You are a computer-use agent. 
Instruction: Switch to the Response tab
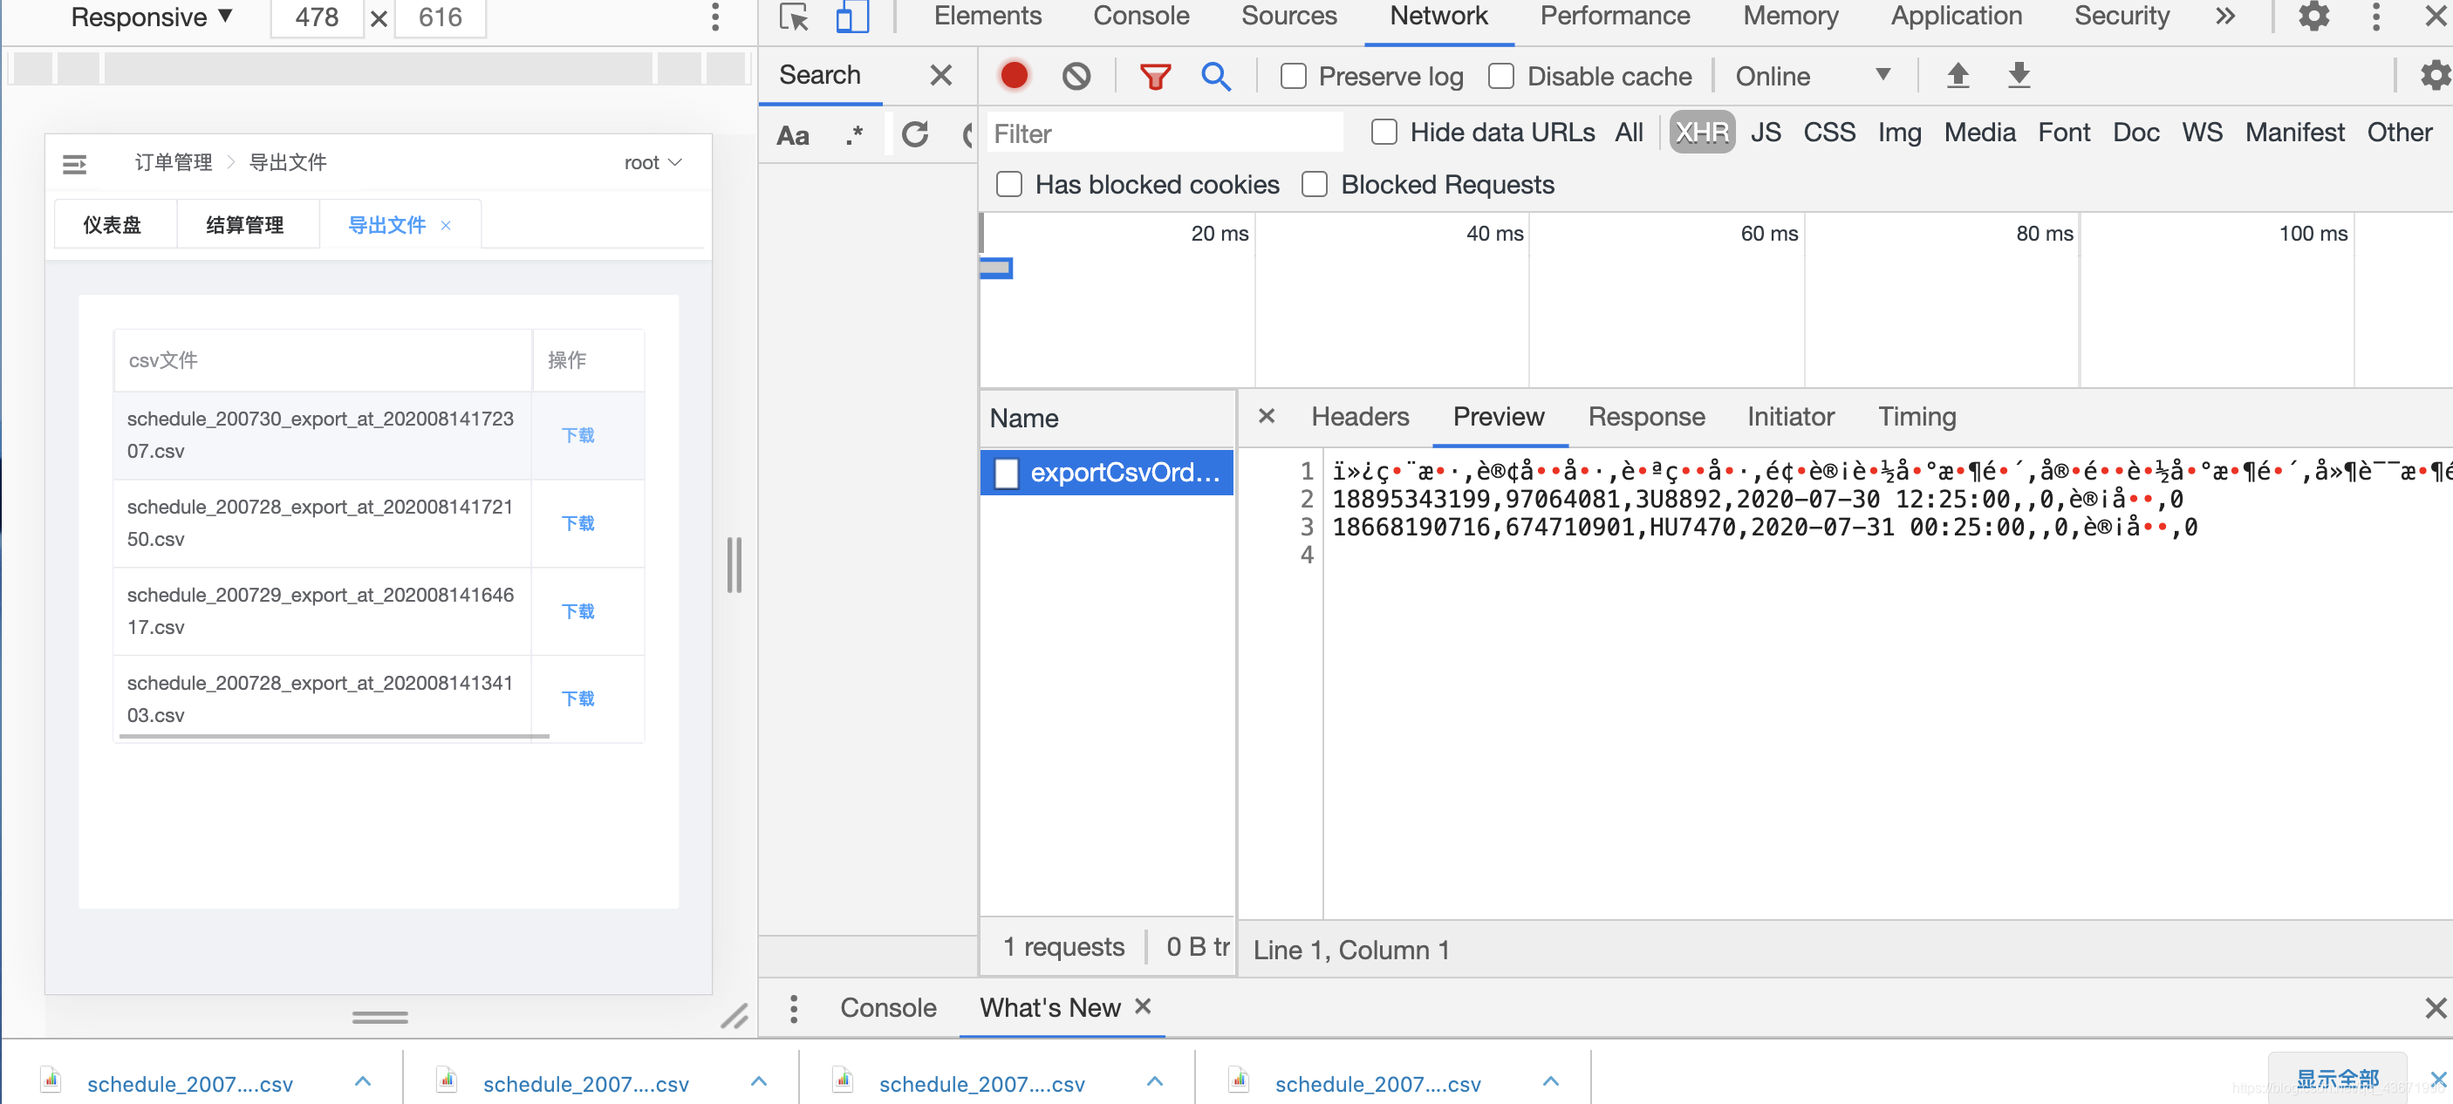pos(1645,417)
